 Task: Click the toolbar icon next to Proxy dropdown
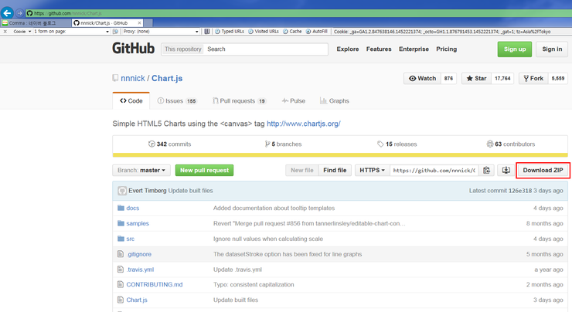[207, 32]
